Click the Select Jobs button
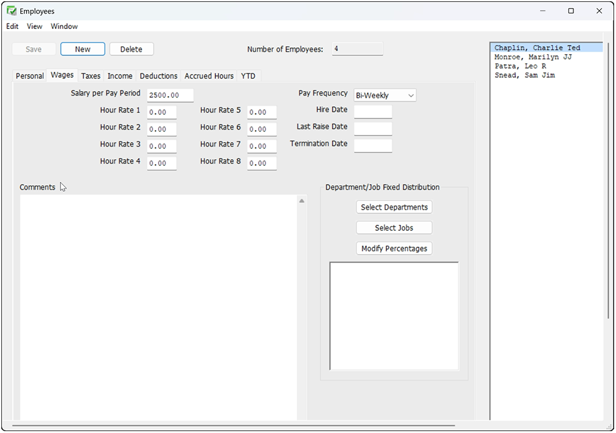 click(394, 228)
